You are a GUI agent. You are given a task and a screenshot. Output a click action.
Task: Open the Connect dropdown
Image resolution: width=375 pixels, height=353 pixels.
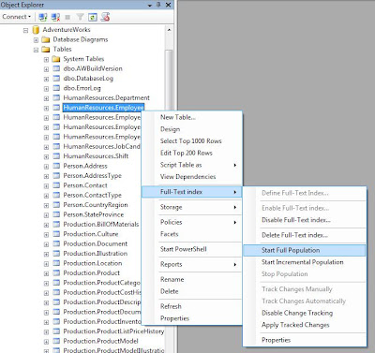(17, 17)
